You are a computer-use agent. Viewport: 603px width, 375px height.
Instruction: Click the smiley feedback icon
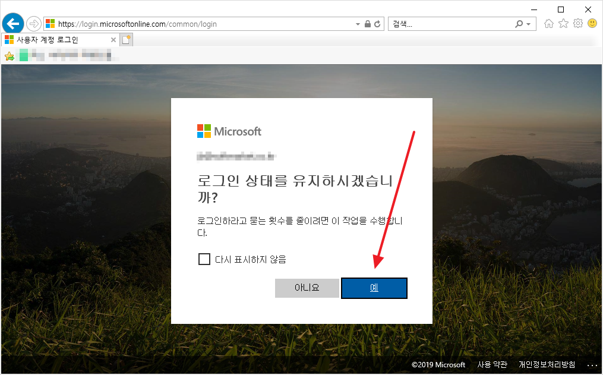592,24
